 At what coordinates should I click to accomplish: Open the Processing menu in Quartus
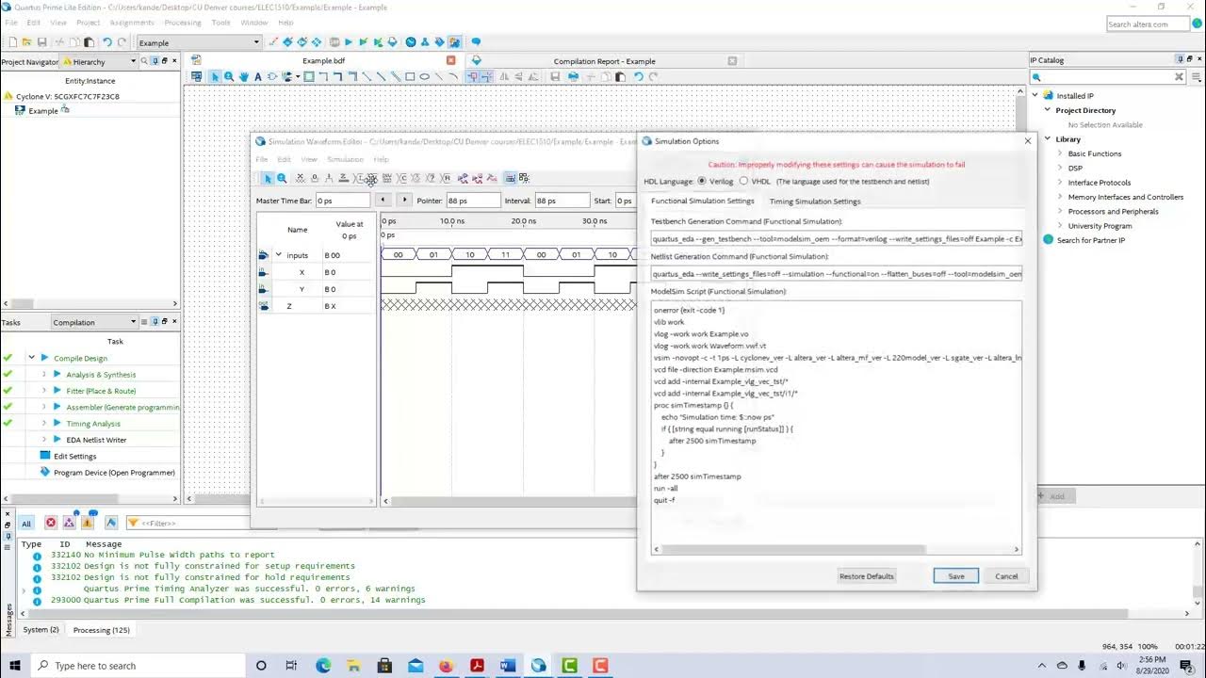[x=182, y=22]
